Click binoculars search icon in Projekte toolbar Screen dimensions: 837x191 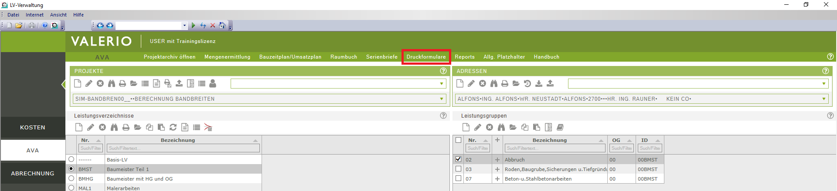(x=112, y=83)
